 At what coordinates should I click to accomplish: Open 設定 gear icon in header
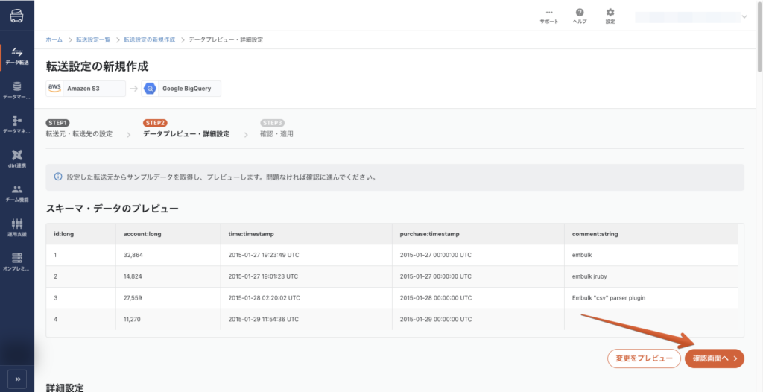tap(610, 16)
